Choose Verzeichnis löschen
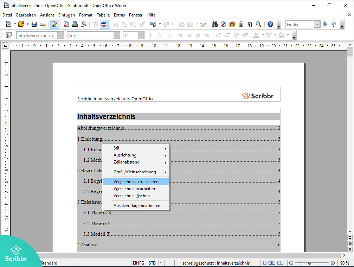 [131, 196]
